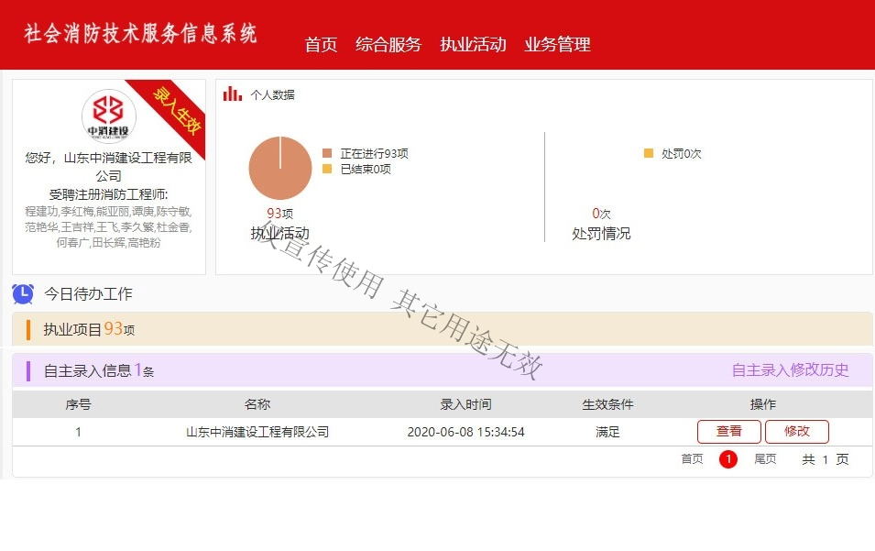Select page number 1 in pagination
This screenshot has height=551, width=875.
728,459
